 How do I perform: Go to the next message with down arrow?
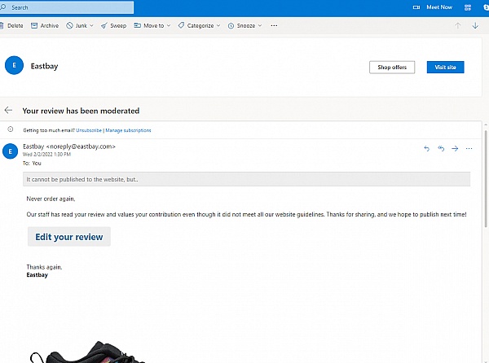point(478,25)
